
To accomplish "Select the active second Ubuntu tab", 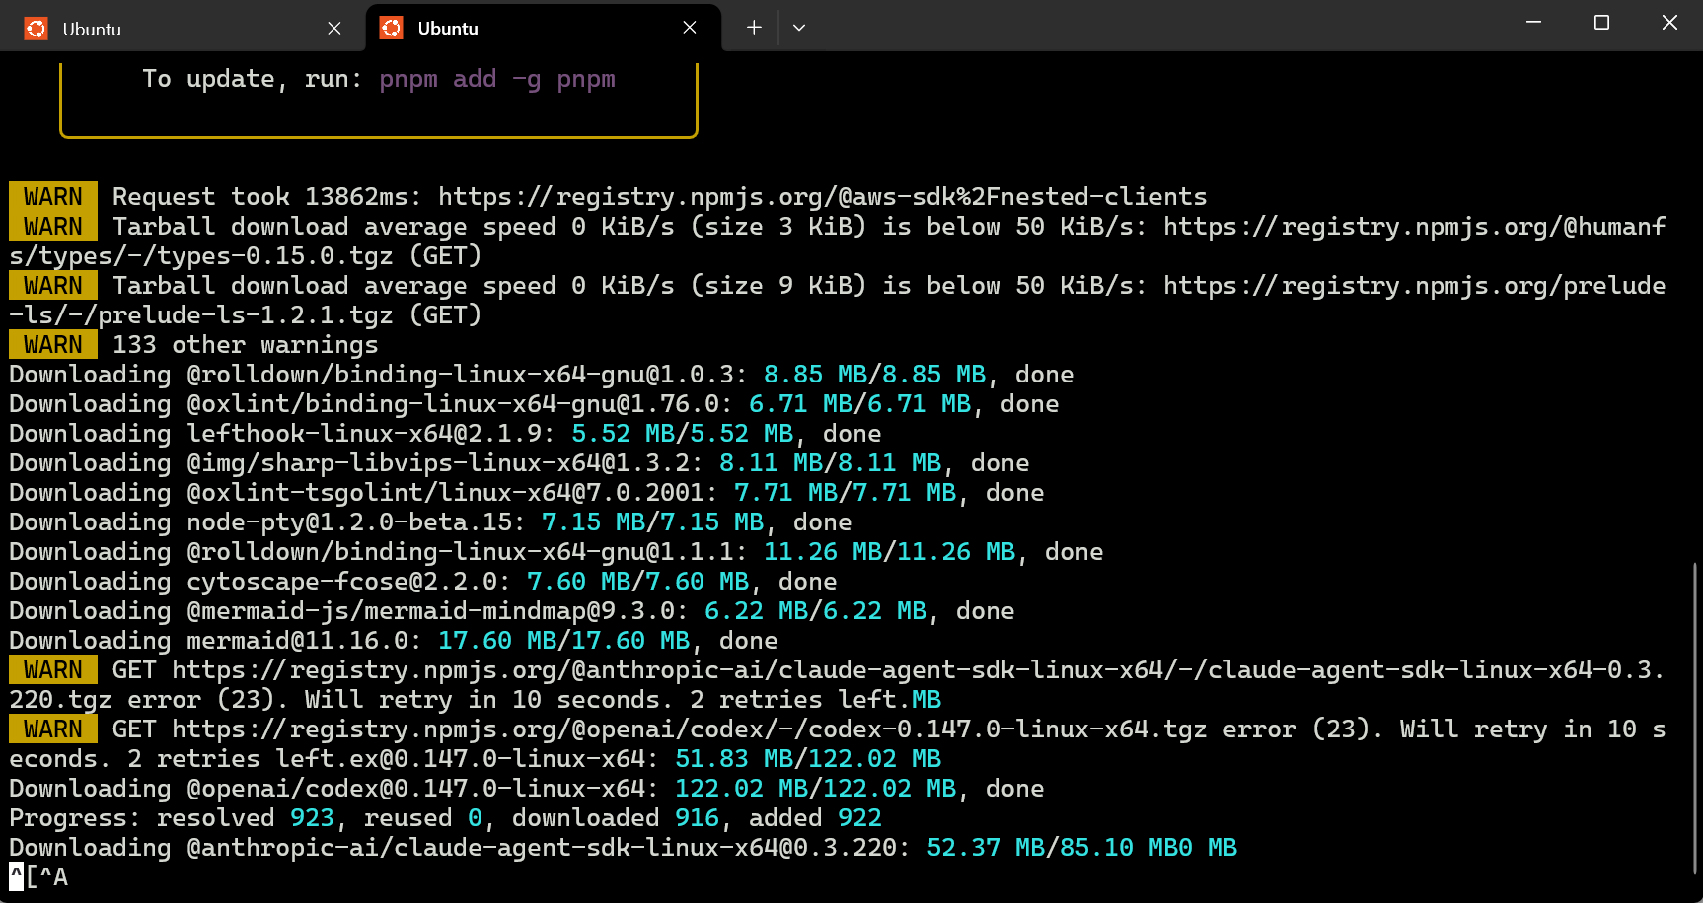I will [x=544, y=29].
